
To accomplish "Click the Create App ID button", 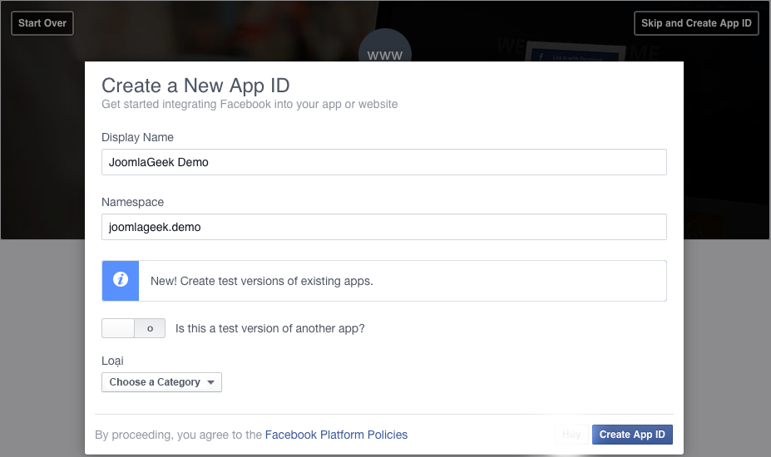I will [x=632, y=435].
